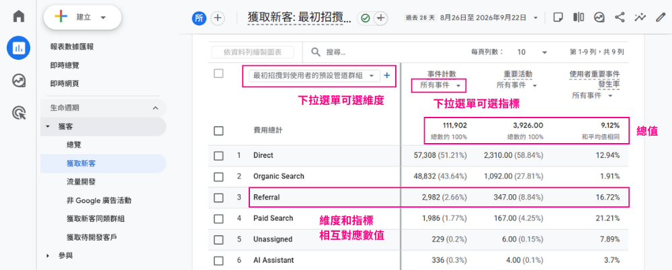Viewport: 672px width, 270px height.
Task: Check the 費用總計 row checkbox
Action: coord(218,131)
